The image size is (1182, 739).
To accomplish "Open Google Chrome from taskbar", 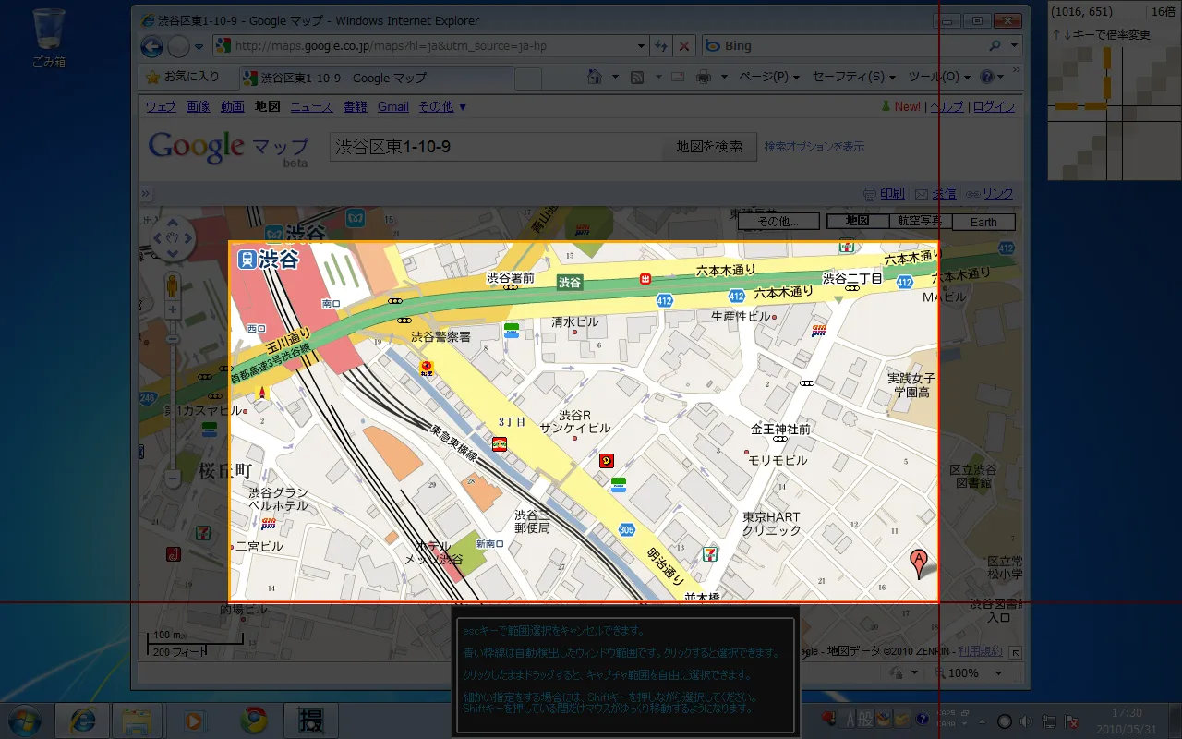I will click(x=253, y=721).
